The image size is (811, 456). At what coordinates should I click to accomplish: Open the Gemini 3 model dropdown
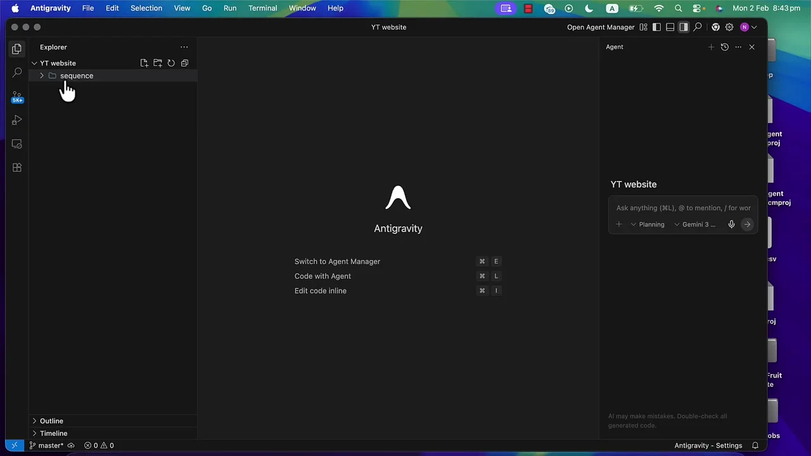click(x=694, y=224)
